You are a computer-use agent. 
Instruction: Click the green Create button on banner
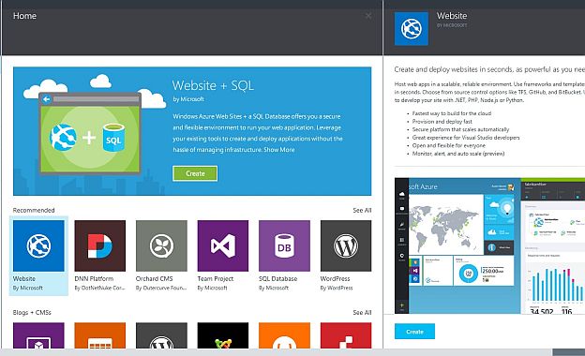click(x=195, y=173)
